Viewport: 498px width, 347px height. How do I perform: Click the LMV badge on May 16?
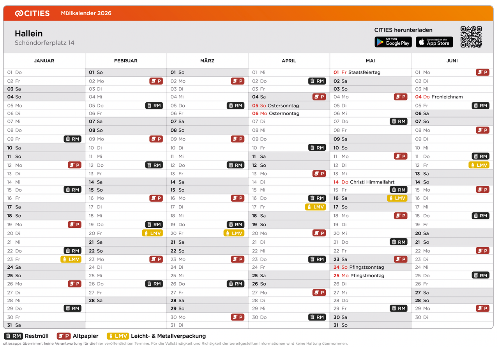397,198
